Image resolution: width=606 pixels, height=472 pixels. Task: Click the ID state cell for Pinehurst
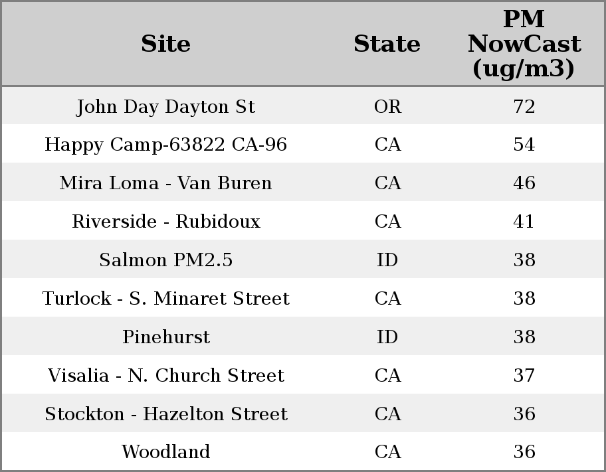(x=387, y=337)
